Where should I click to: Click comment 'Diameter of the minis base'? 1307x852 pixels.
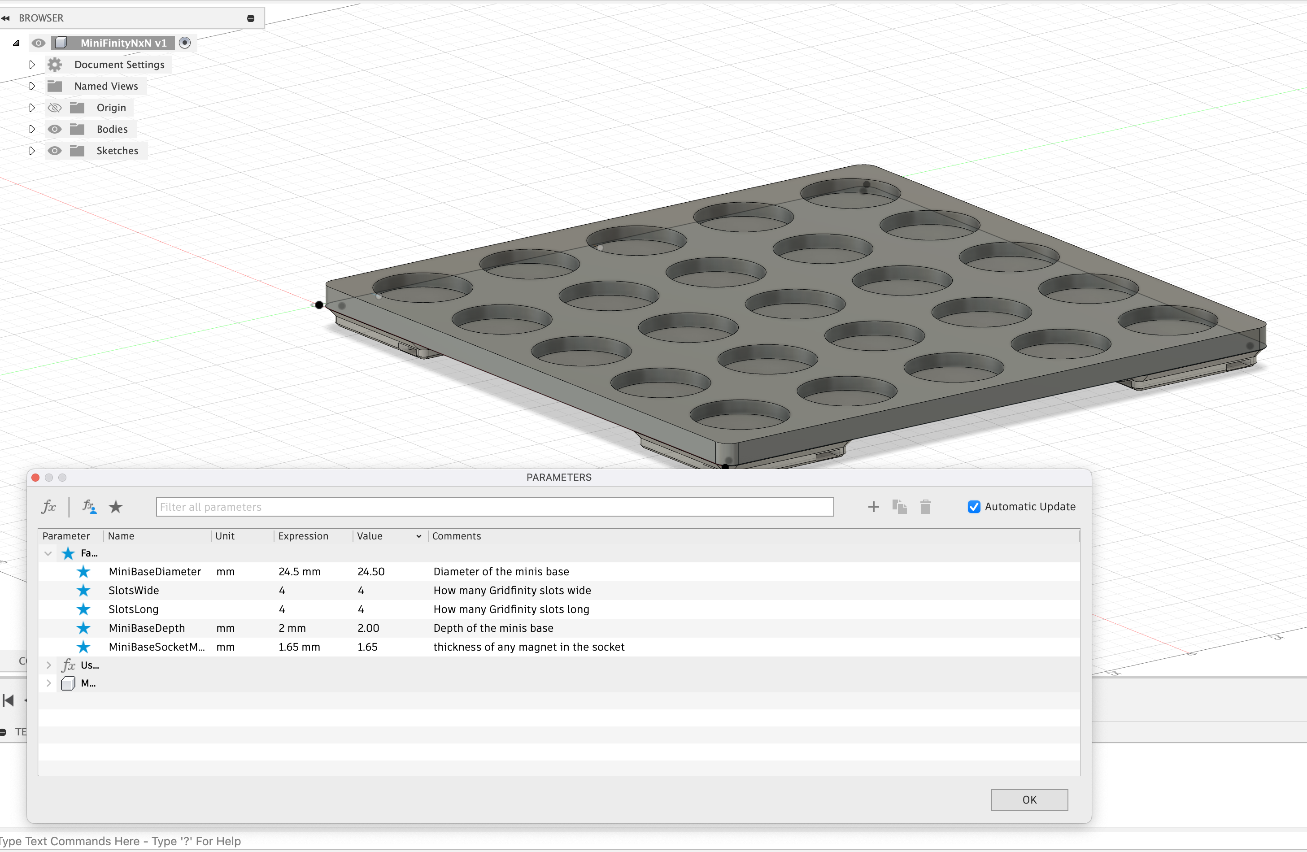pos(501,571)
